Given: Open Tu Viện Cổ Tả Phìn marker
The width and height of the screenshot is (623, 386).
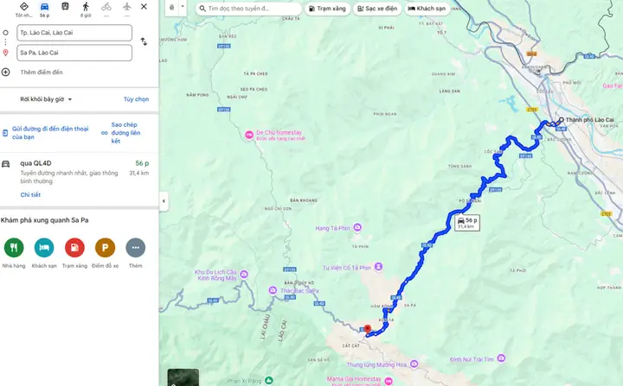Looking at the screenshot, I should click(378, 267).
